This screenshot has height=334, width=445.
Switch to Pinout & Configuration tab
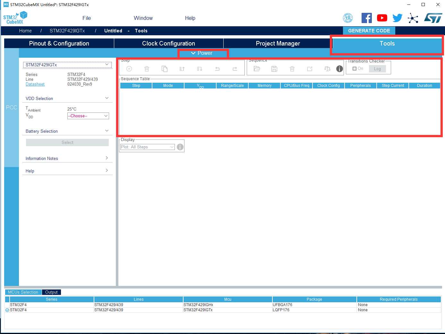point(59,43)
